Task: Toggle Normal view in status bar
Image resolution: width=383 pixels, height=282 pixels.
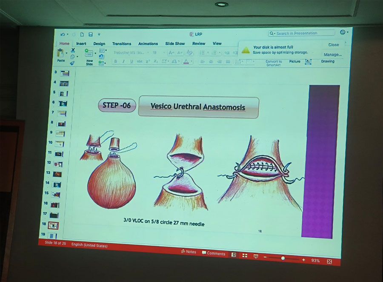Action: 234,255
